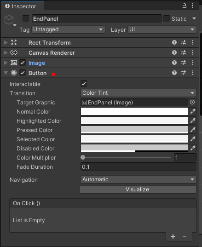Click the EndPanel name field

[97, 18]
